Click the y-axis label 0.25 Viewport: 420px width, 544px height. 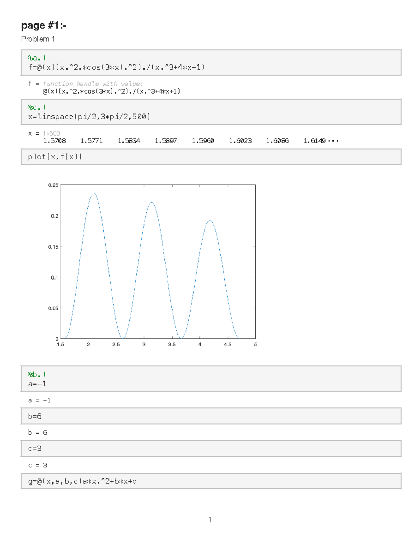(x=53, y=185)
